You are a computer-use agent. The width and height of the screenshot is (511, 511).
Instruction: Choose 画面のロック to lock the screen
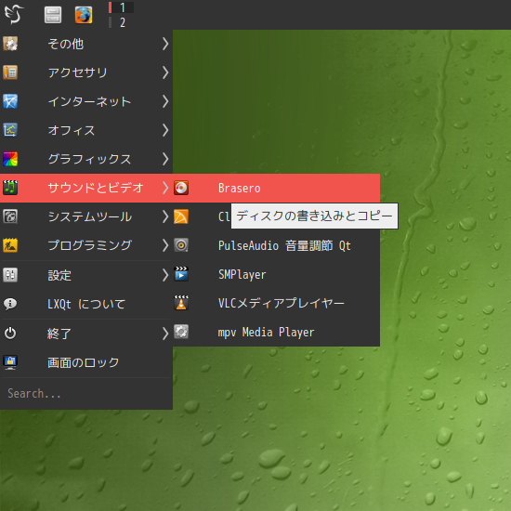pos(86,362)
